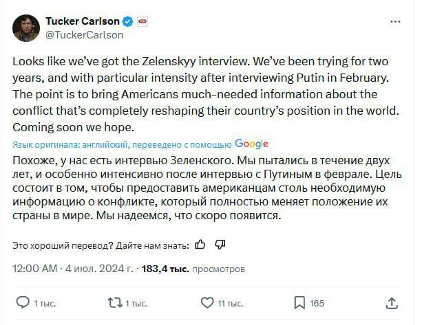Click the bookmark count 165
Screen dimensions: 422x325
[x=317, y=303]
